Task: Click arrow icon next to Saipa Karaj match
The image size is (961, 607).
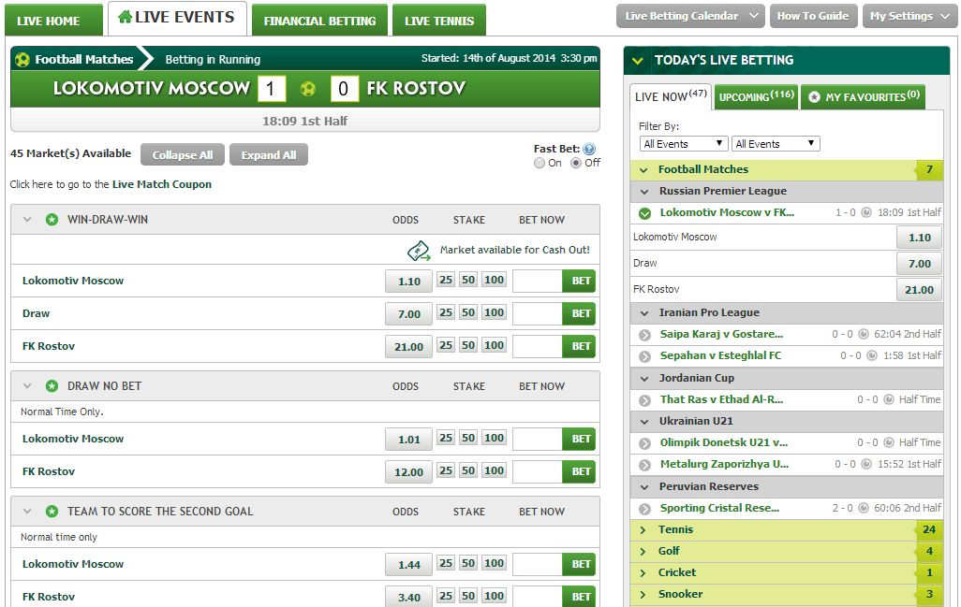Action: (x=644, y=335)
